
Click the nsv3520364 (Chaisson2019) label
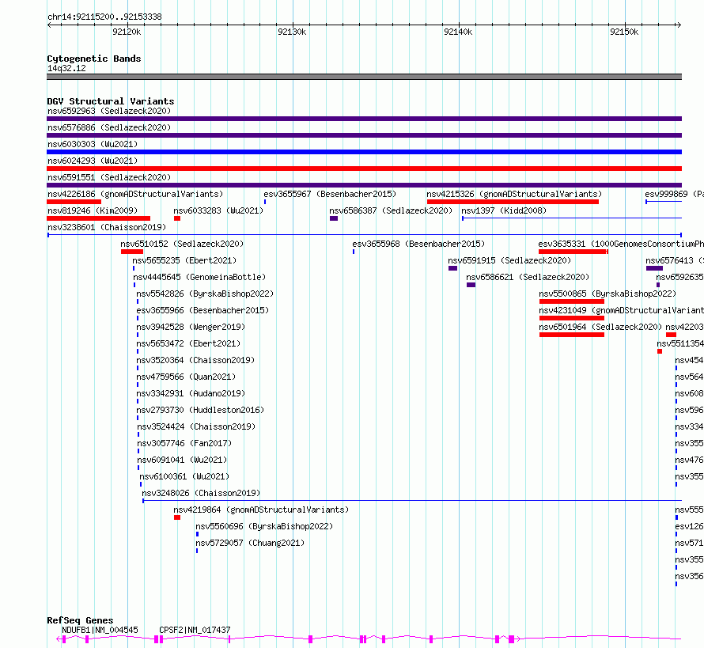(x=195, y=360)
